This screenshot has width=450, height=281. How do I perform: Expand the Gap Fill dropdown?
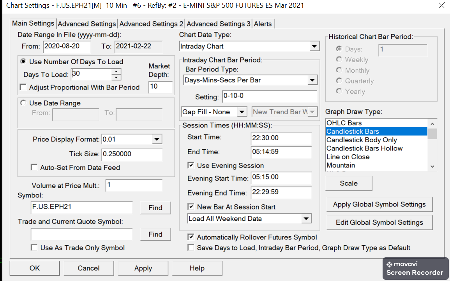click(x=242, y=112)
